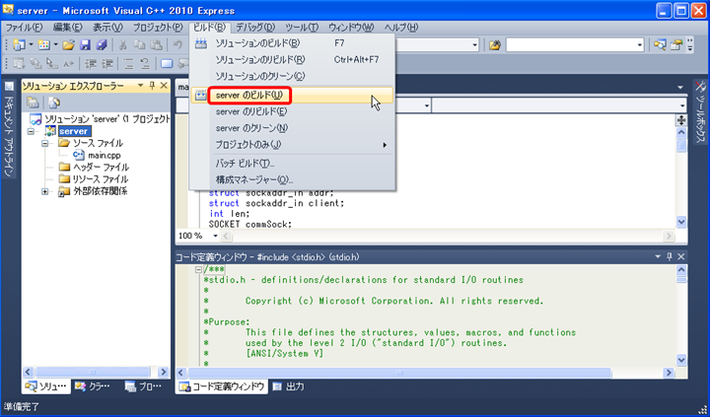Click Show All Files icon in Solution Explorer
The width and height of the screenshot is (710, 417).
54,103
